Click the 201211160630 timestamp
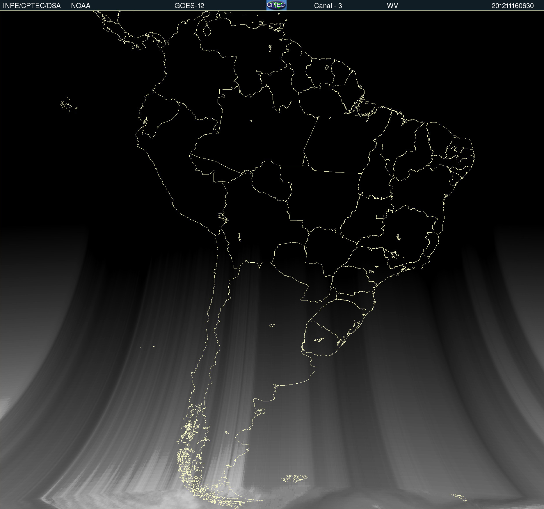 tap(513, 6)
